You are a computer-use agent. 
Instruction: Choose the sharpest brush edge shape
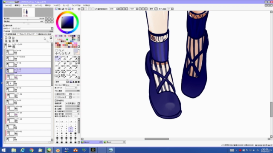(71, 82)
